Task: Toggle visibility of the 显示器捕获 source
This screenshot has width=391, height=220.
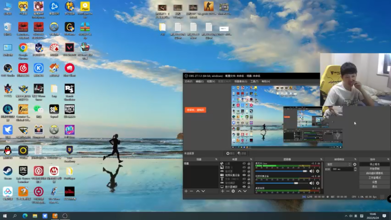Action: click(x=244, y=187)
